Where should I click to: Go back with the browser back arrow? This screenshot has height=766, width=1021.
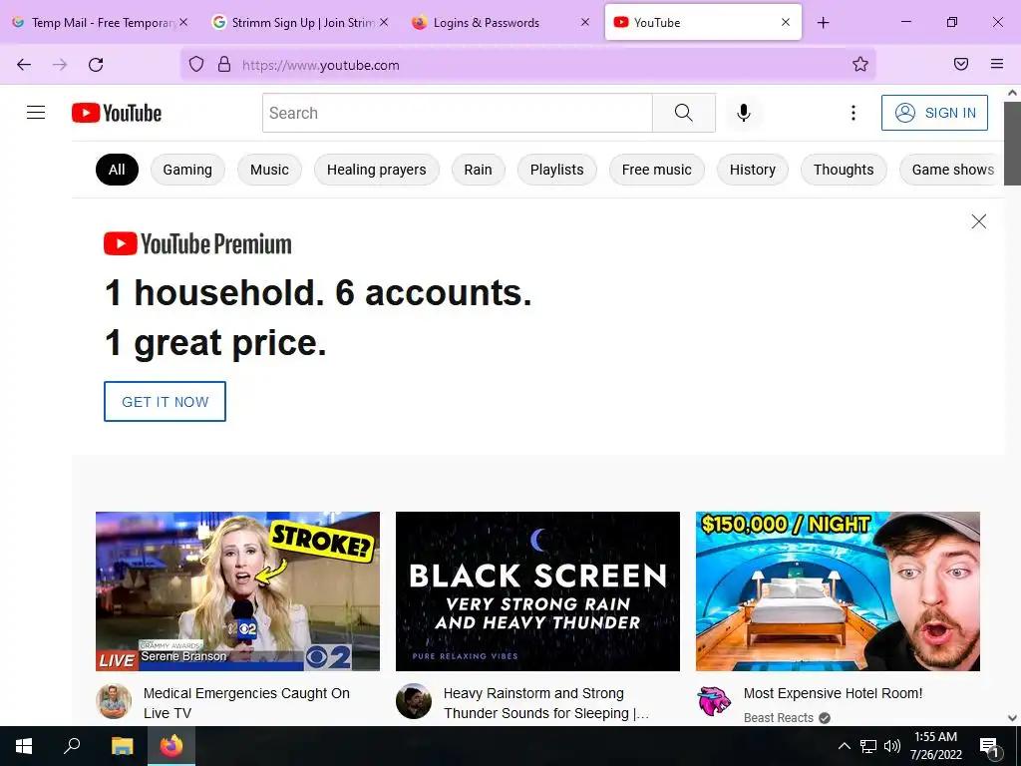[24, 65]
